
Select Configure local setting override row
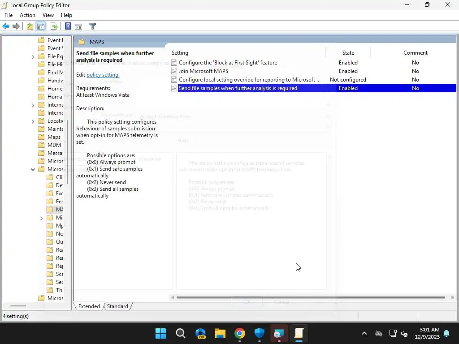249,80
